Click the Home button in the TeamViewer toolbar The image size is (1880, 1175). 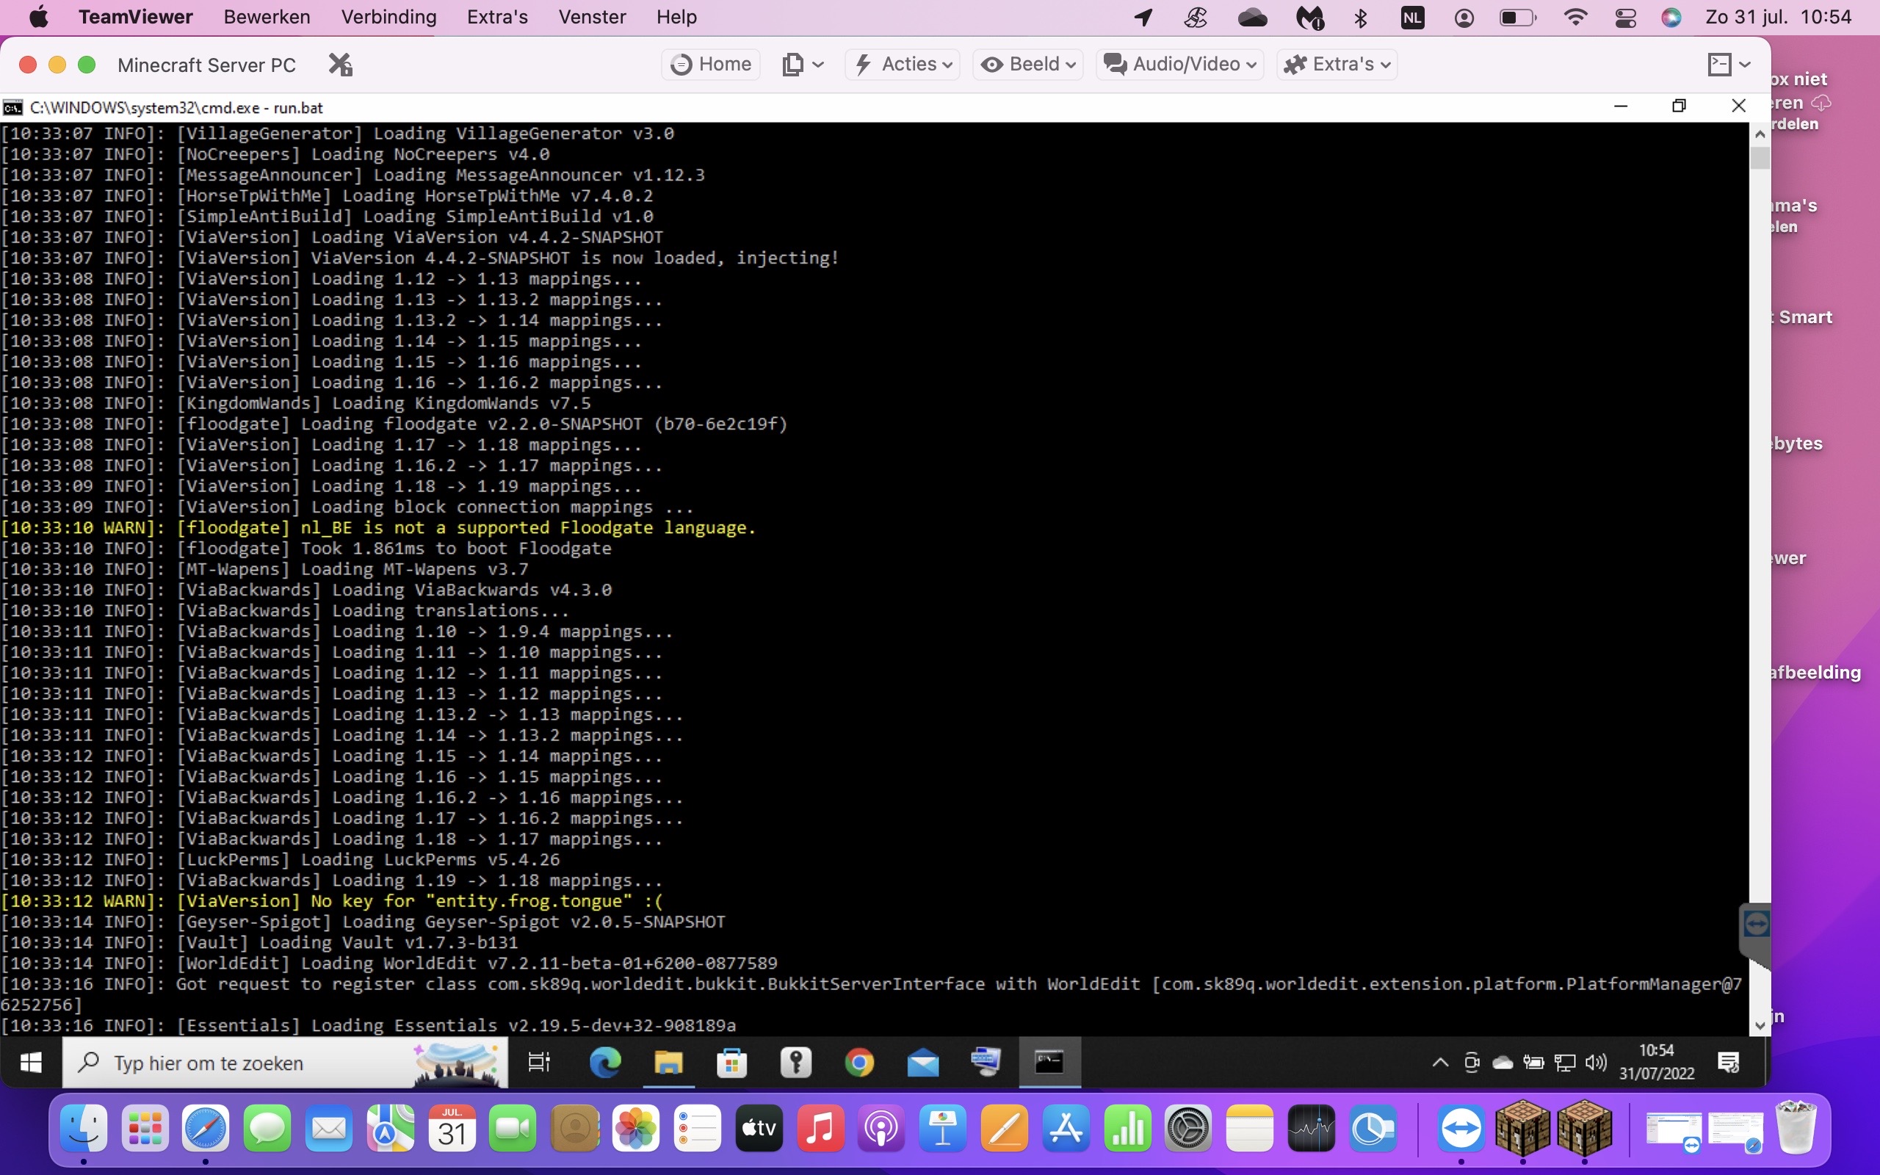pyautogui.click(x=709, y=65)
